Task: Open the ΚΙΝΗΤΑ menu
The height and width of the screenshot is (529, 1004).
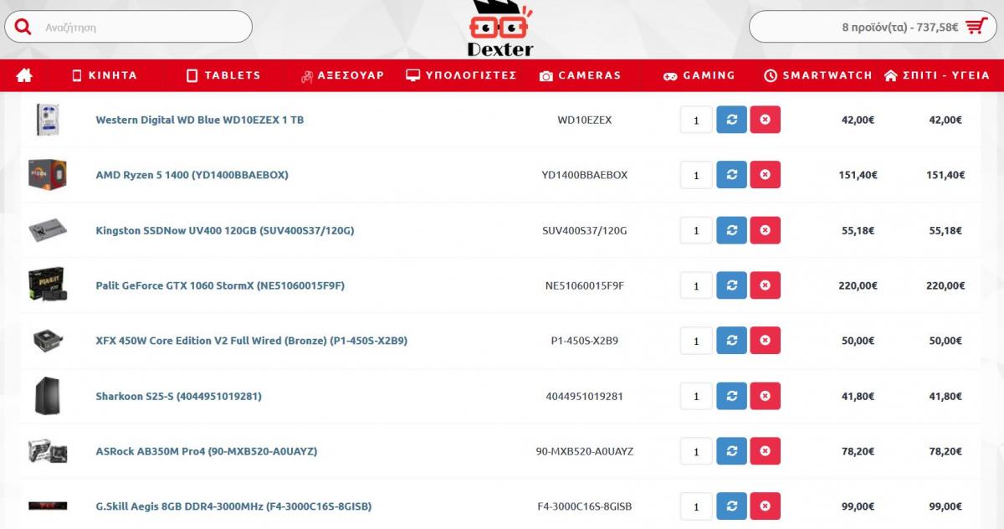Action: coord(105,75)
